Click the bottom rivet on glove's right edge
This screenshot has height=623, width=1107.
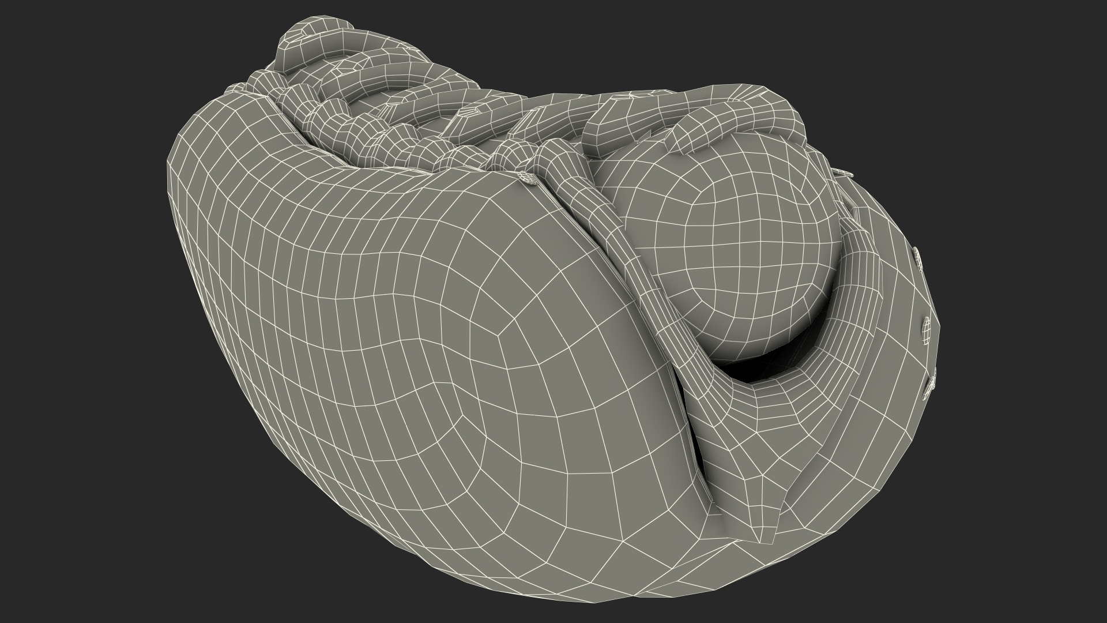929,386
